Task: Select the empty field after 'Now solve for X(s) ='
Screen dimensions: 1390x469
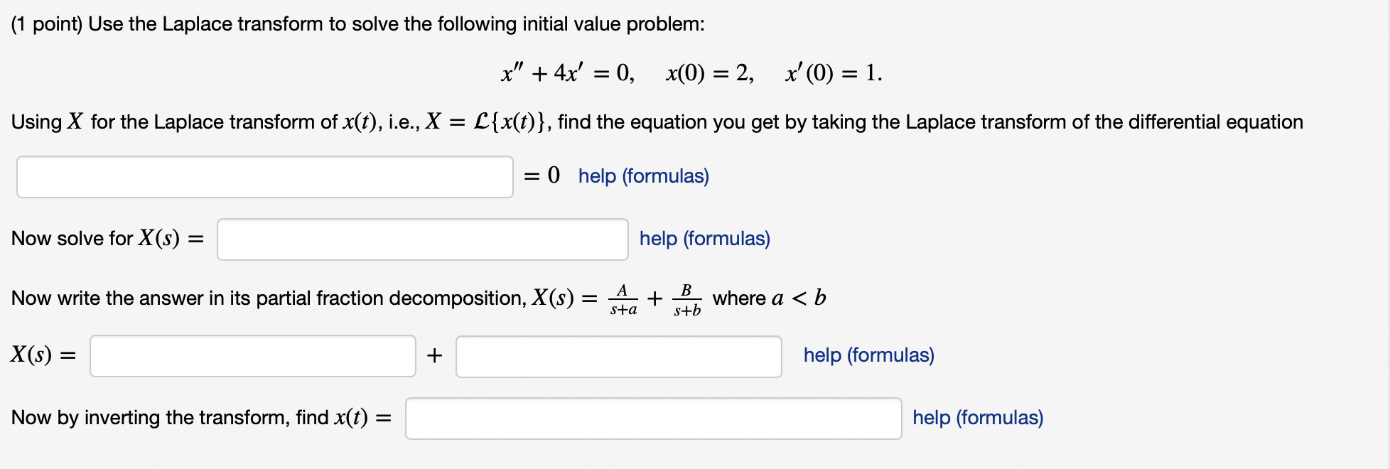Action: pyautogui.click(x=422, y=239)
